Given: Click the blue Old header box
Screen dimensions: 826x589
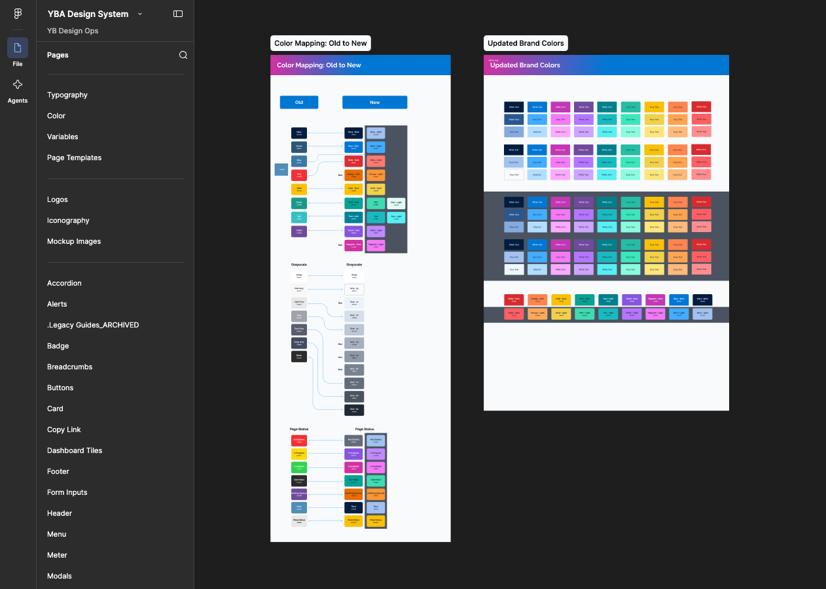Looking at the screenshot, I should click(x=299, y=102).
